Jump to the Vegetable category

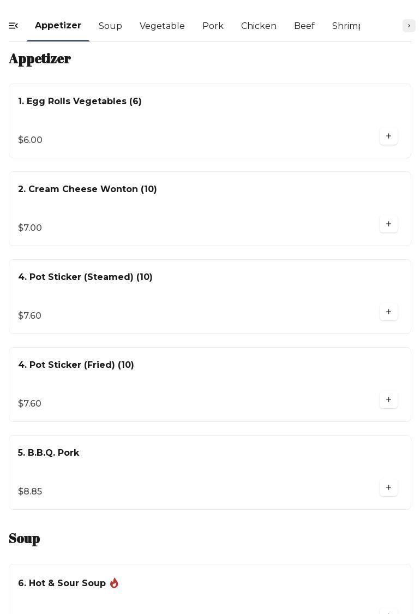(162, 26)
